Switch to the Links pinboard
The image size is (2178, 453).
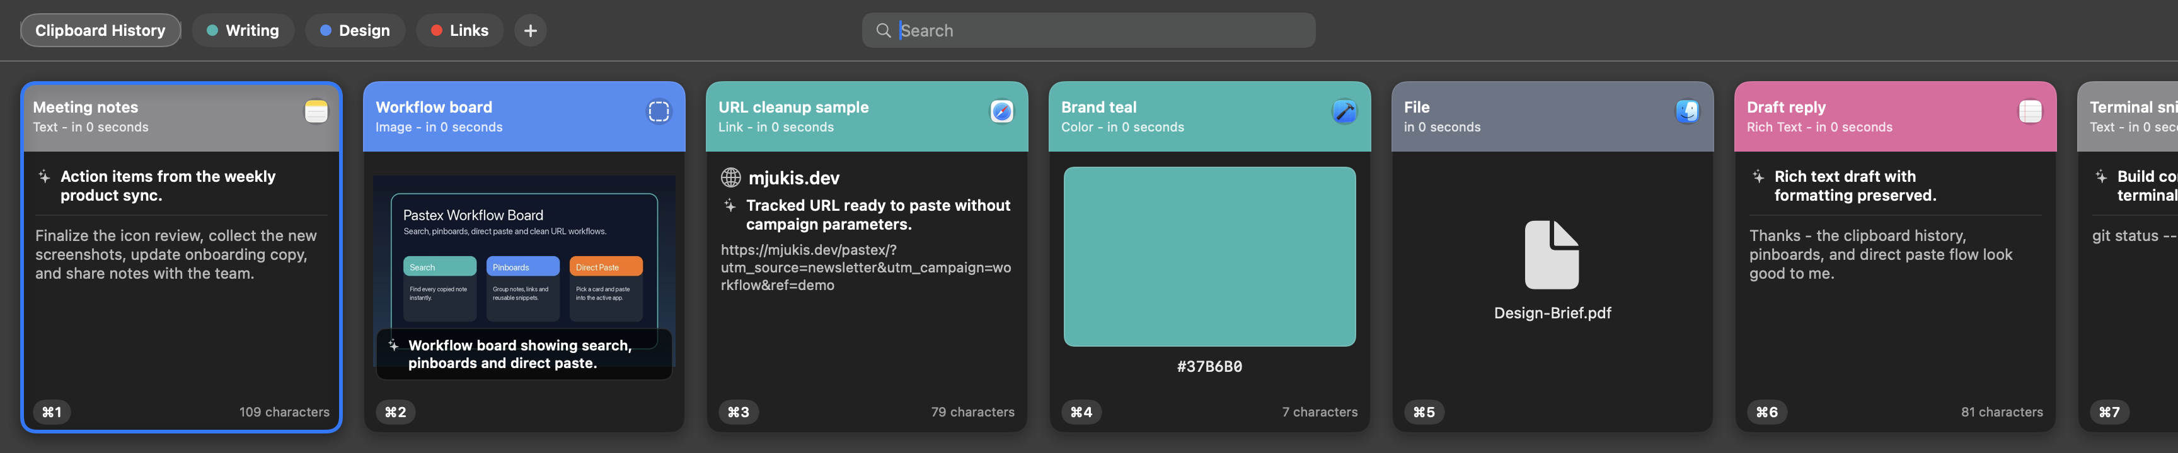pos(460,30)
